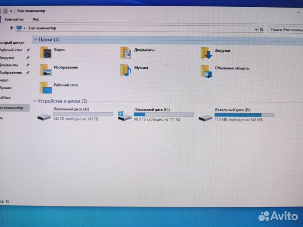Open the quick access toolbar customize arrow
303x227 pixels.
click(11, 11)
